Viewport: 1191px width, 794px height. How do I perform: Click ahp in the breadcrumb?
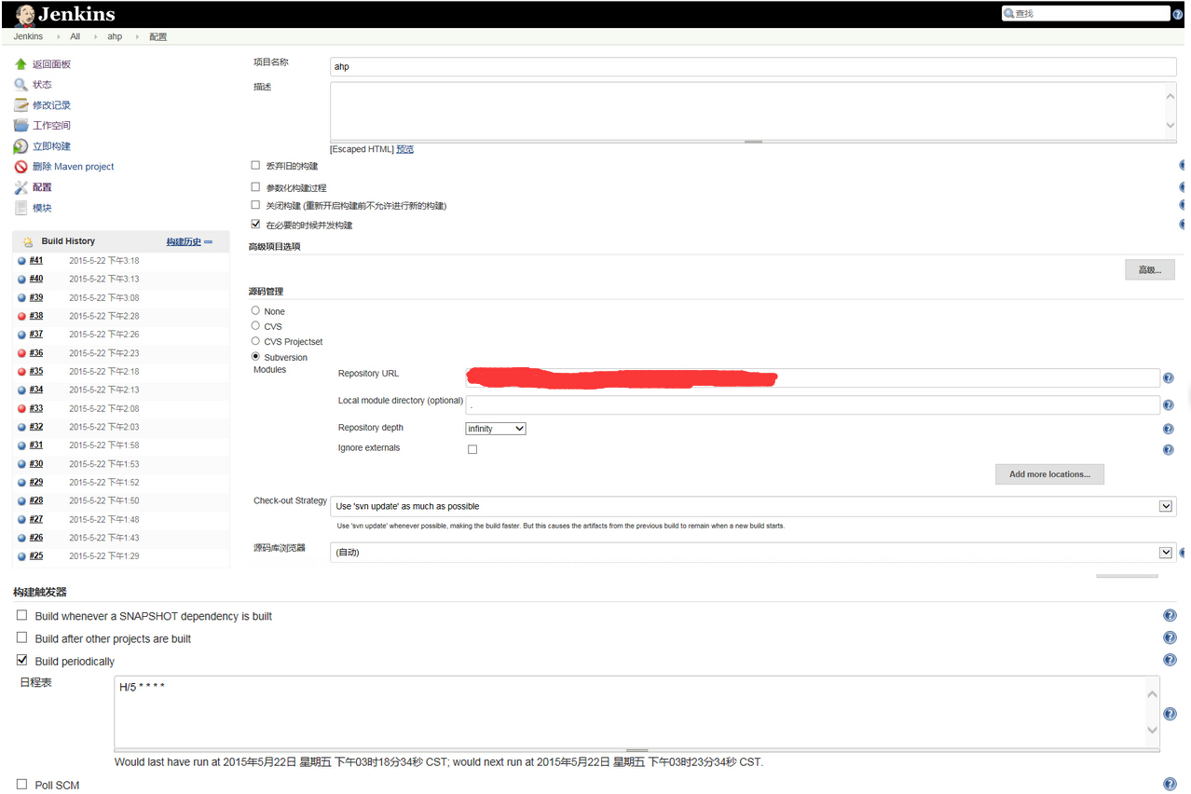[x=115, y=36]
